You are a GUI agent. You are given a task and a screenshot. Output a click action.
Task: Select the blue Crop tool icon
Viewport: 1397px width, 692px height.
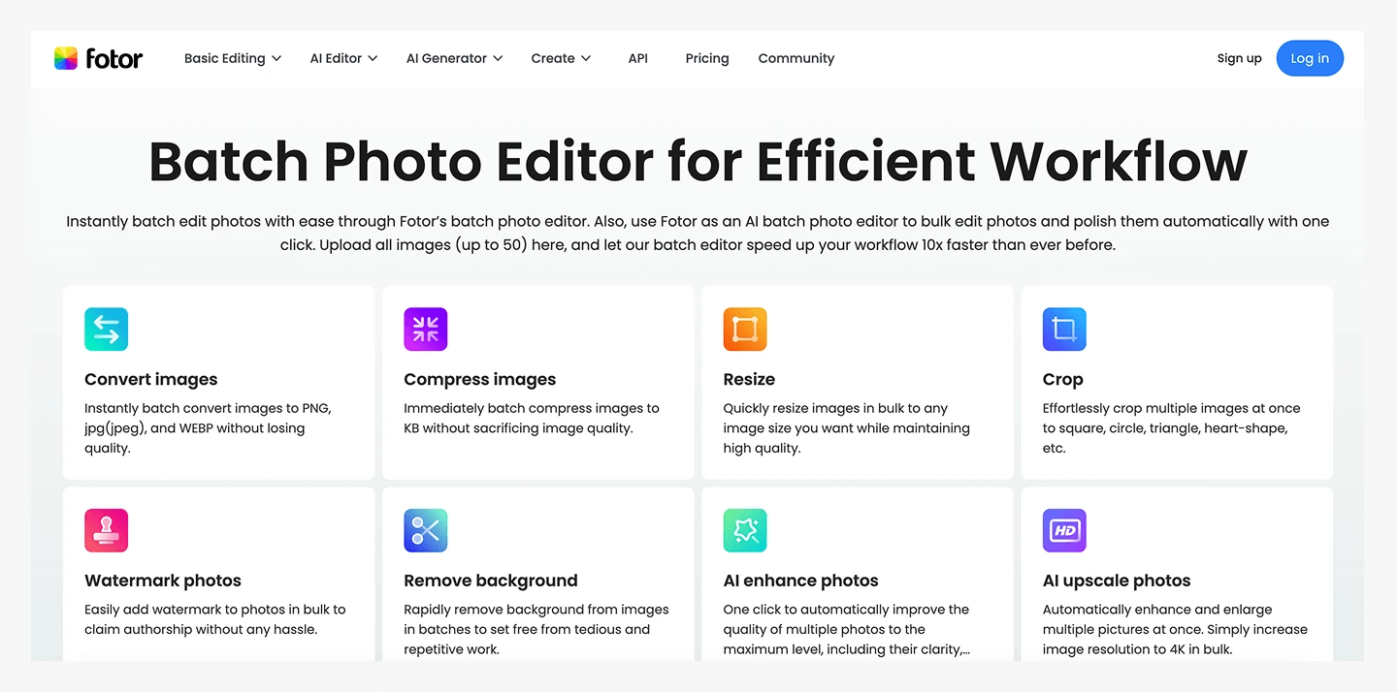pos(1063,330)
